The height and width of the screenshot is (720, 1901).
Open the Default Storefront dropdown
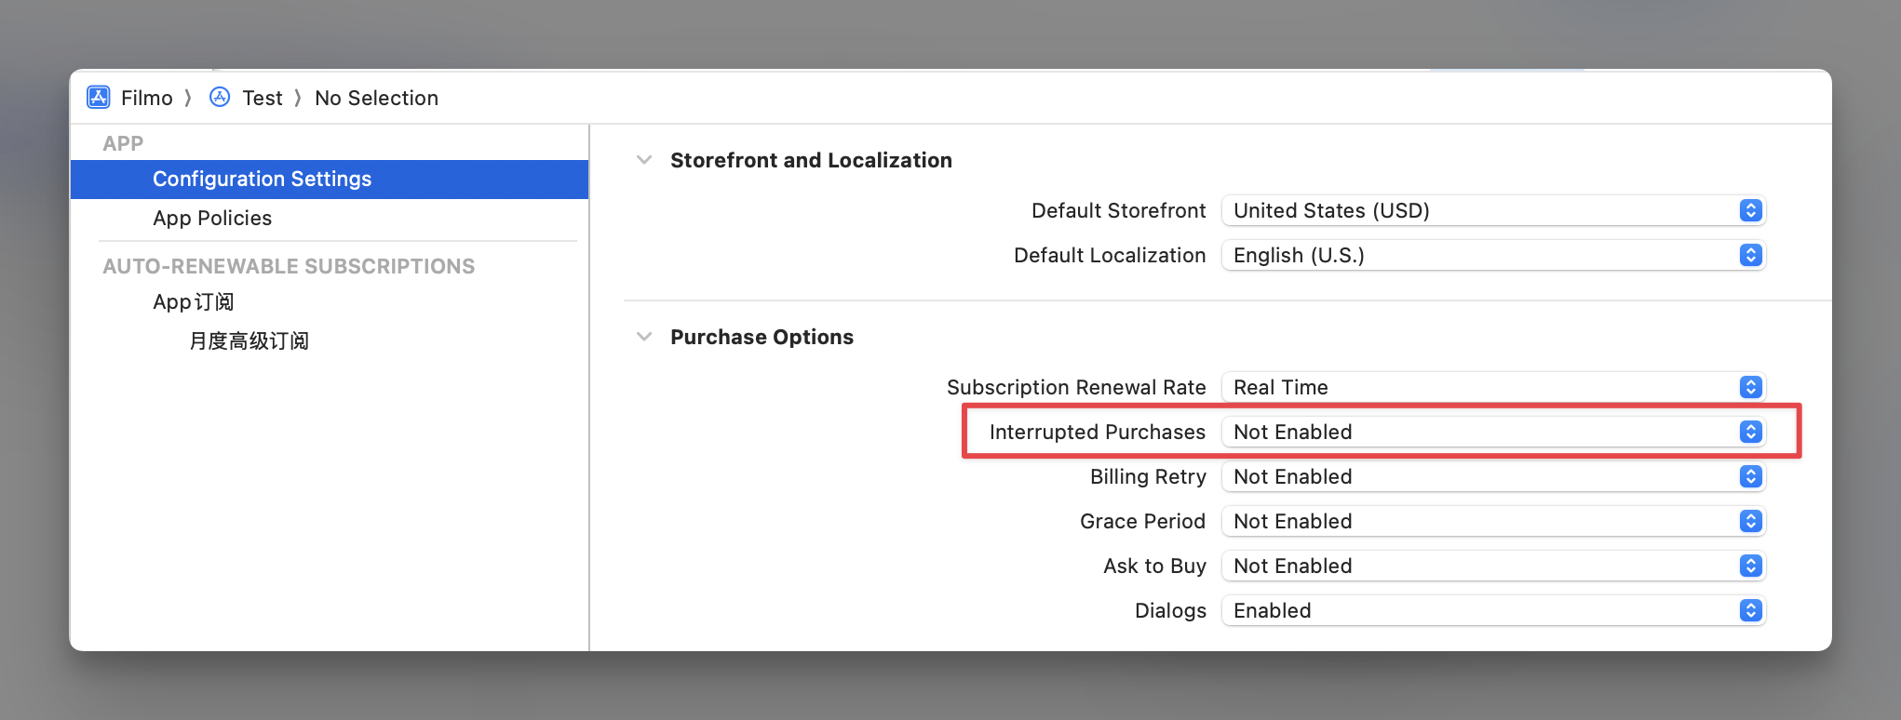1492,211
